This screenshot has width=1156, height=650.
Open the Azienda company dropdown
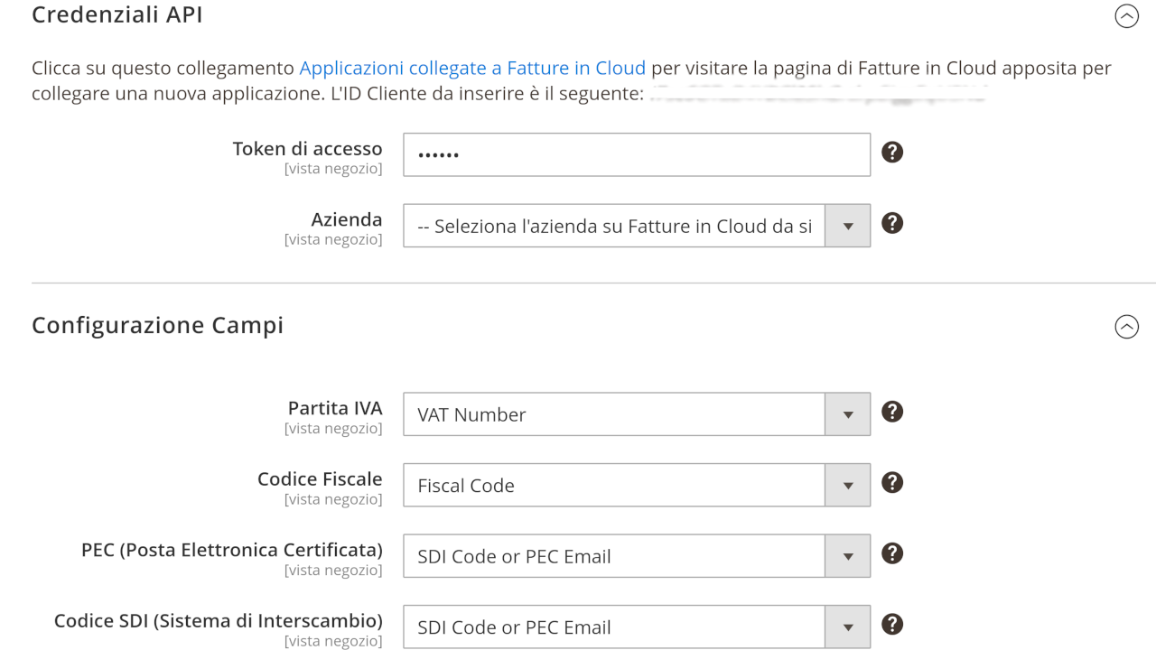click(x=637, y=226)
